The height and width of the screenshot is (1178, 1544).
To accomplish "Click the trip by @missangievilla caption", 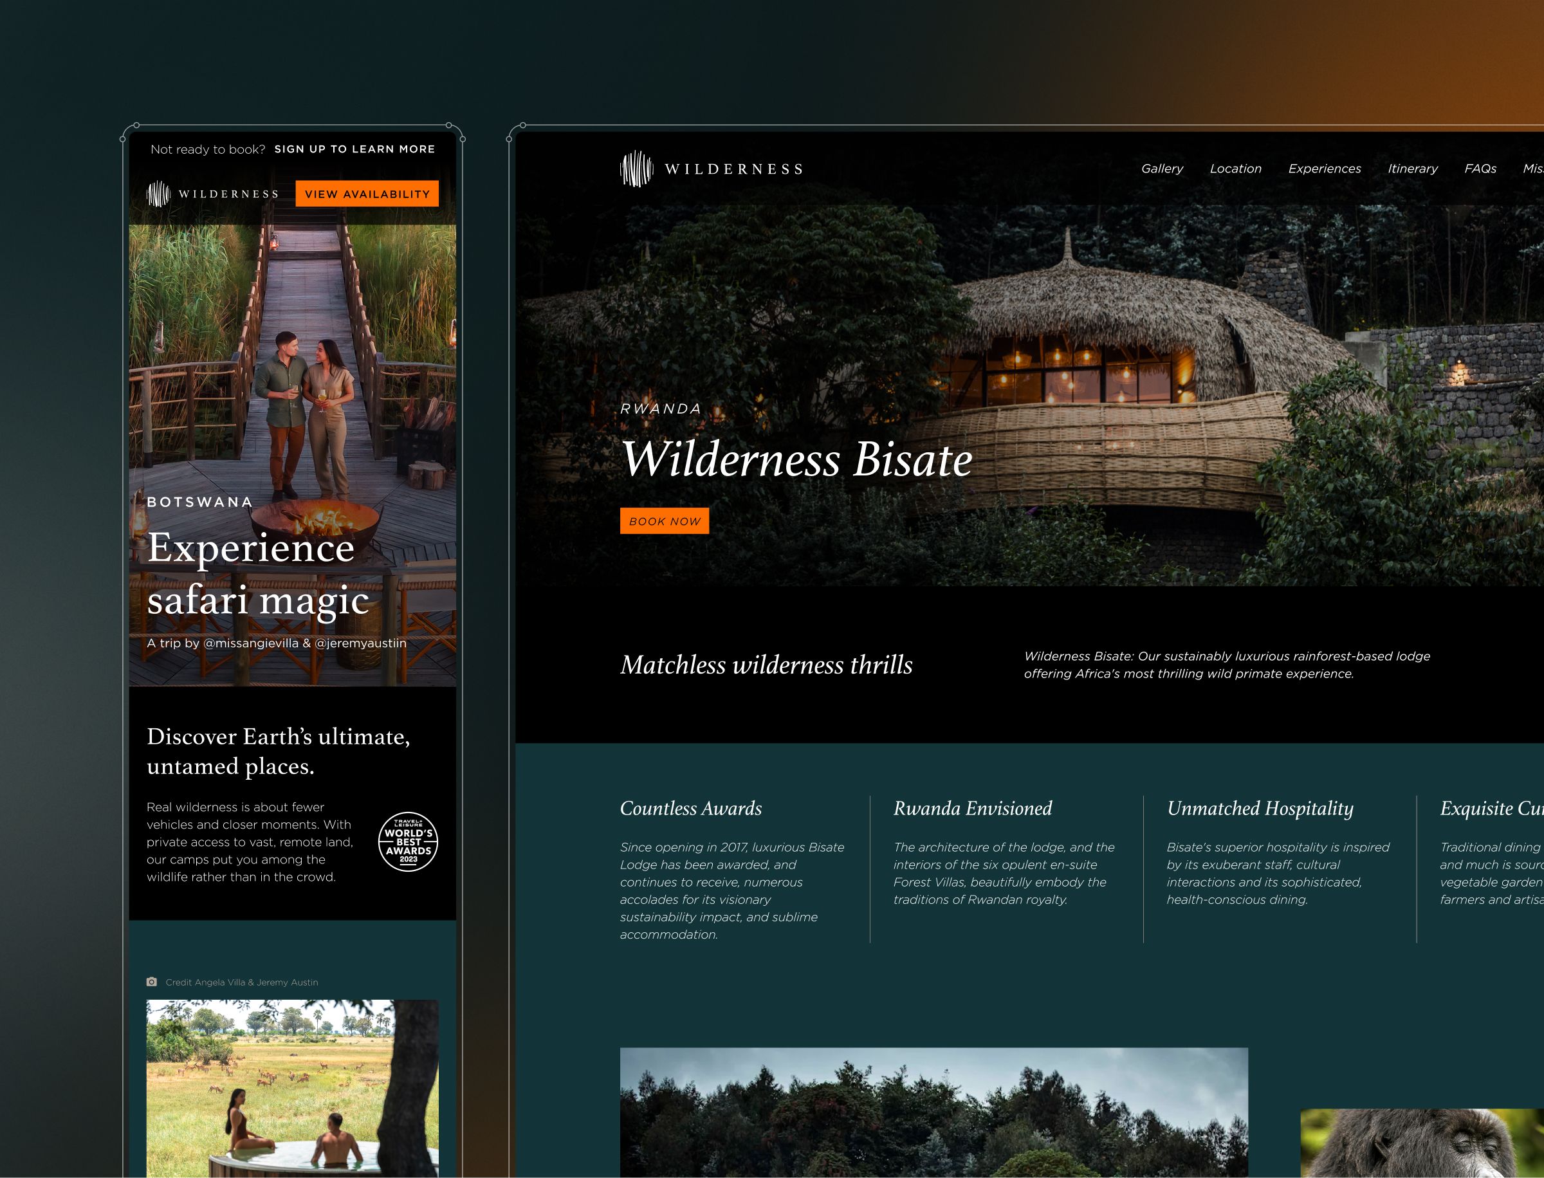I will (x=276, y=643).
